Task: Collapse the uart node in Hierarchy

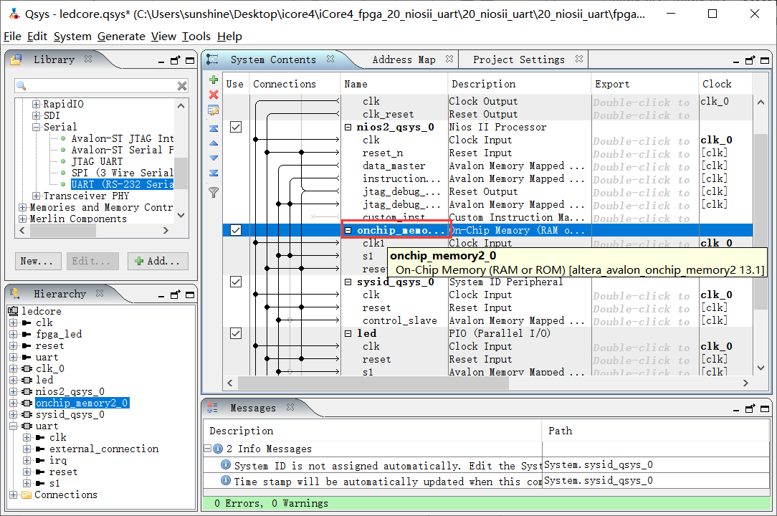Action: point(13,426)
